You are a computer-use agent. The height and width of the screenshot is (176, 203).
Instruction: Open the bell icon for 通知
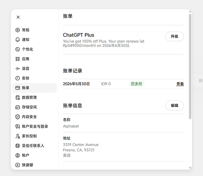click(x=18, y=40)
